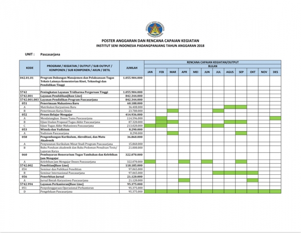
Task: Click 'Penelitian[Base Line]' row text
Action: [x=54, y=166]
